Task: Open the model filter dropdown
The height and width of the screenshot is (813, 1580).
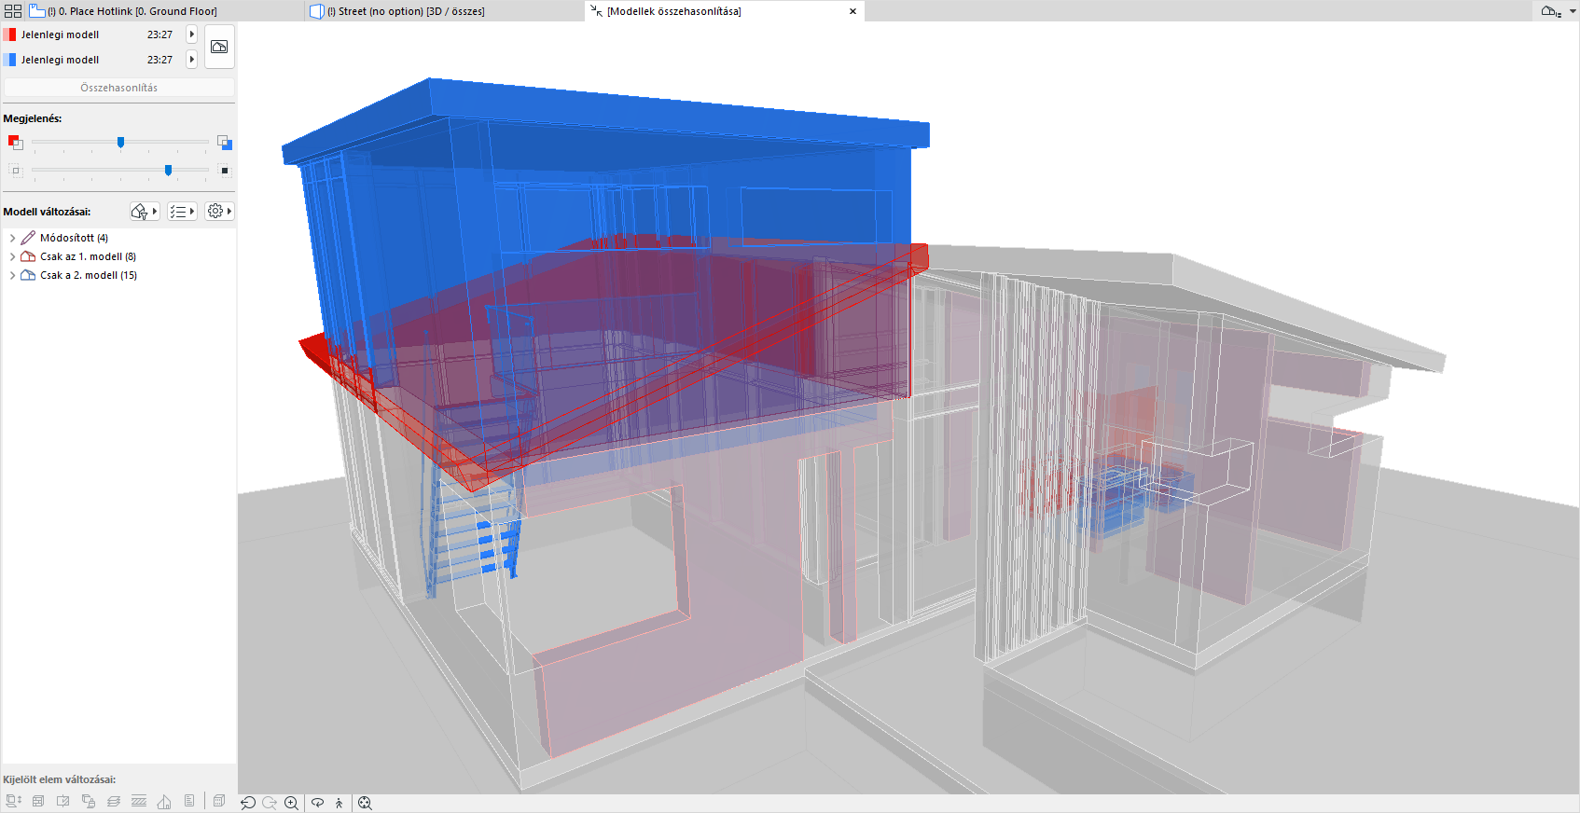Action: [x=145, y=212]
